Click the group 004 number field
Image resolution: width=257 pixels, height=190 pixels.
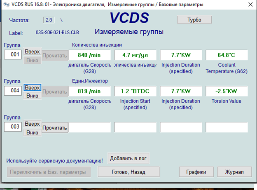tap(13, 91)
